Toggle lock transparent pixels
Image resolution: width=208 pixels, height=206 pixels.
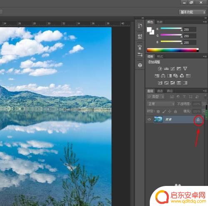tap(158, 112)
